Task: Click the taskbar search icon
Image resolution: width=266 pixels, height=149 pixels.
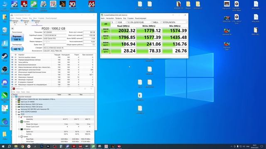Action: [x=9, y=146]
